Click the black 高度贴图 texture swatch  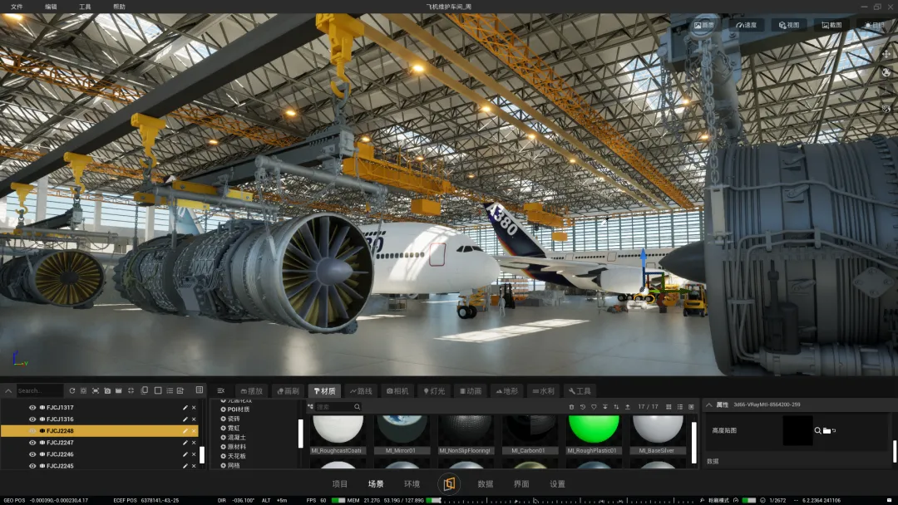pyautogui.click(x=797, y=430)
